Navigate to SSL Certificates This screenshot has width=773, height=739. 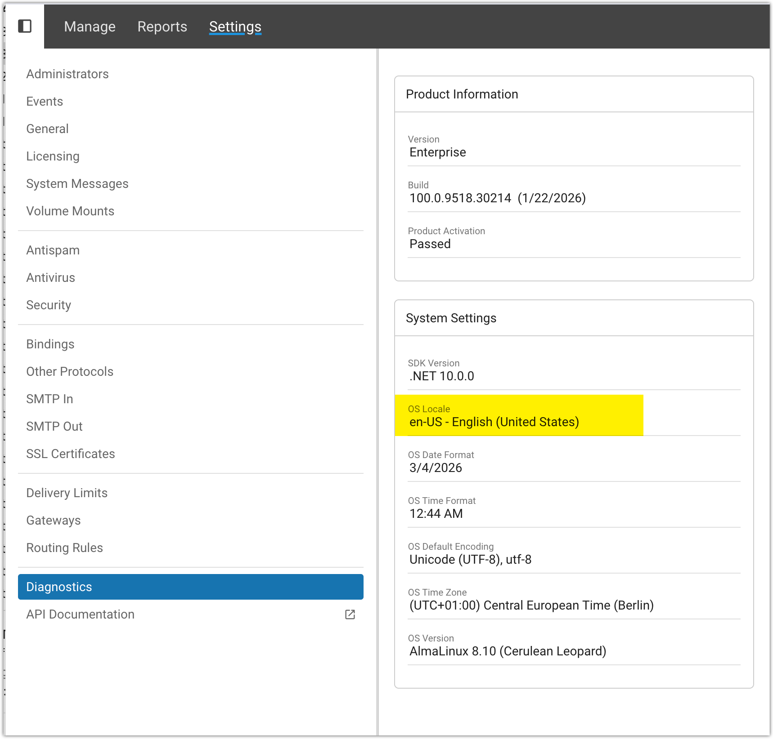(71, 454)
